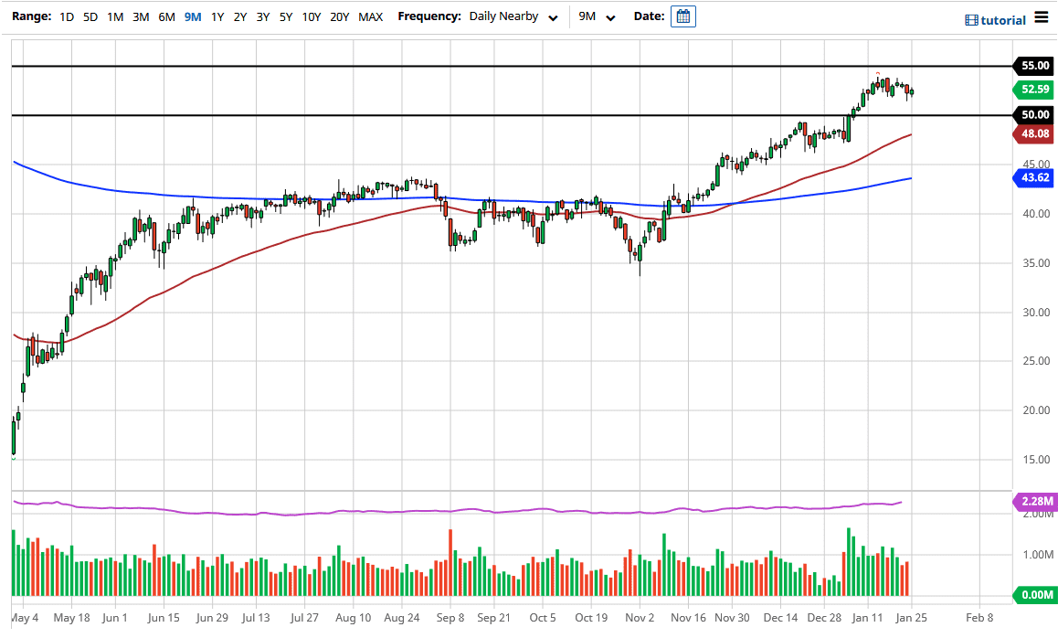Select the 1Y range option
The width and height of the screenshot is (1058, 638).
click(x=217, y=16)
